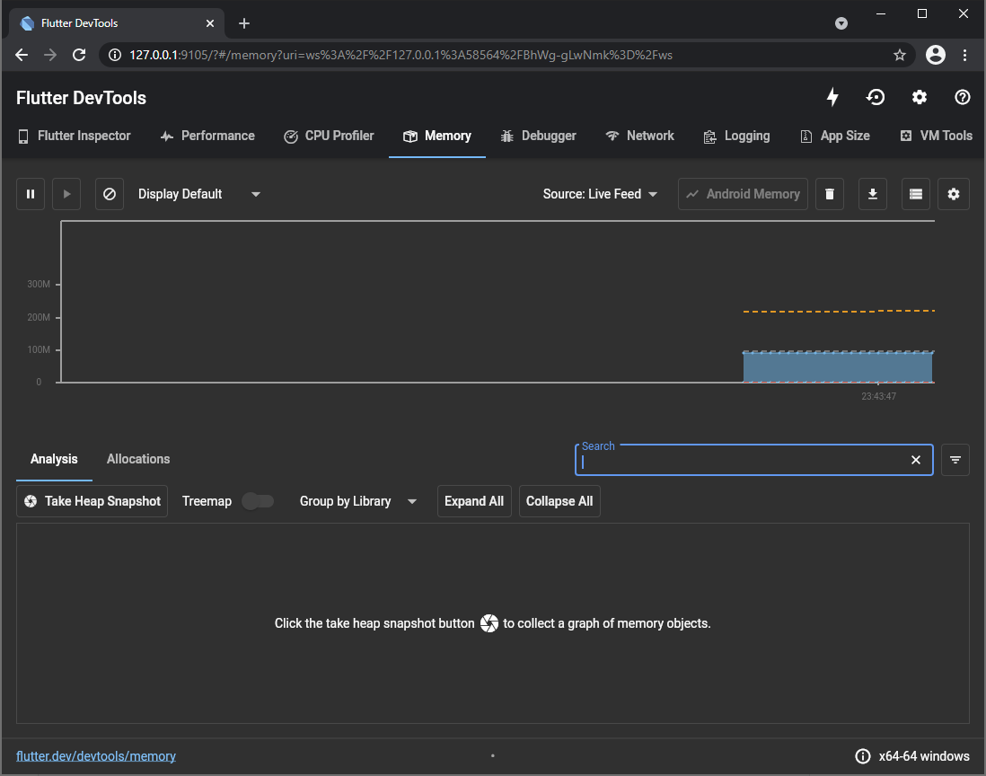Switch to the Flutter Inspector tab
Screen dimensions: 986x776
pyautogui.click(x=75, y=136)
